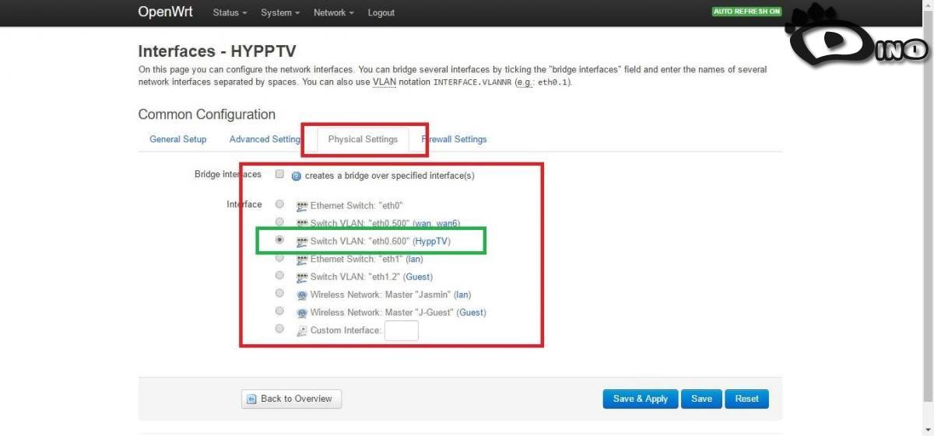Click the switch icon beside "eth1"
Screen dimensions: 934x436
(x=302, y=260)
